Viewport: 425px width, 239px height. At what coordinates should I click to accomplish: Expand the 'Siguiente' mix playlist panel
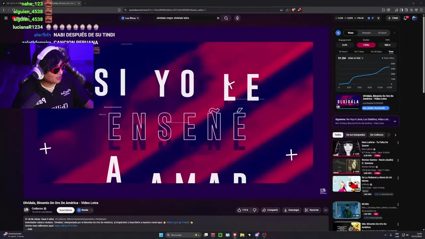(x=395, y=121)
